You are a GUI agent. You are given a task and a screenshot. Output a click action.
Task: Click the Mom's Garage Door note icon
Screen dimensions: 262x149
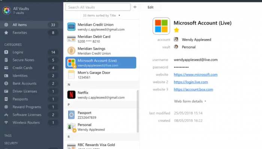[x=71, y=74]
